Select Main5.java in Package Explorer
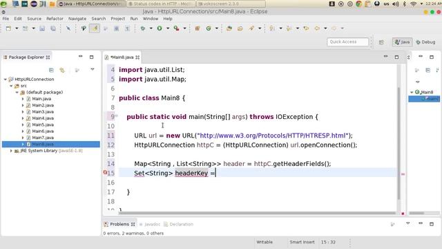442x249 pixels. tap(43, 124)
